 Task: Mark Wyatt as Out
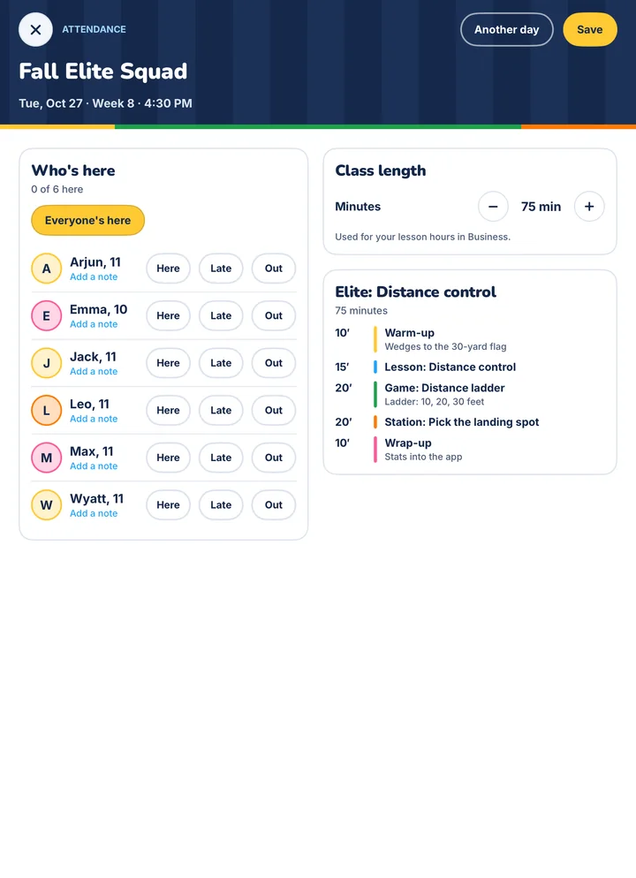tap(274, 505)
